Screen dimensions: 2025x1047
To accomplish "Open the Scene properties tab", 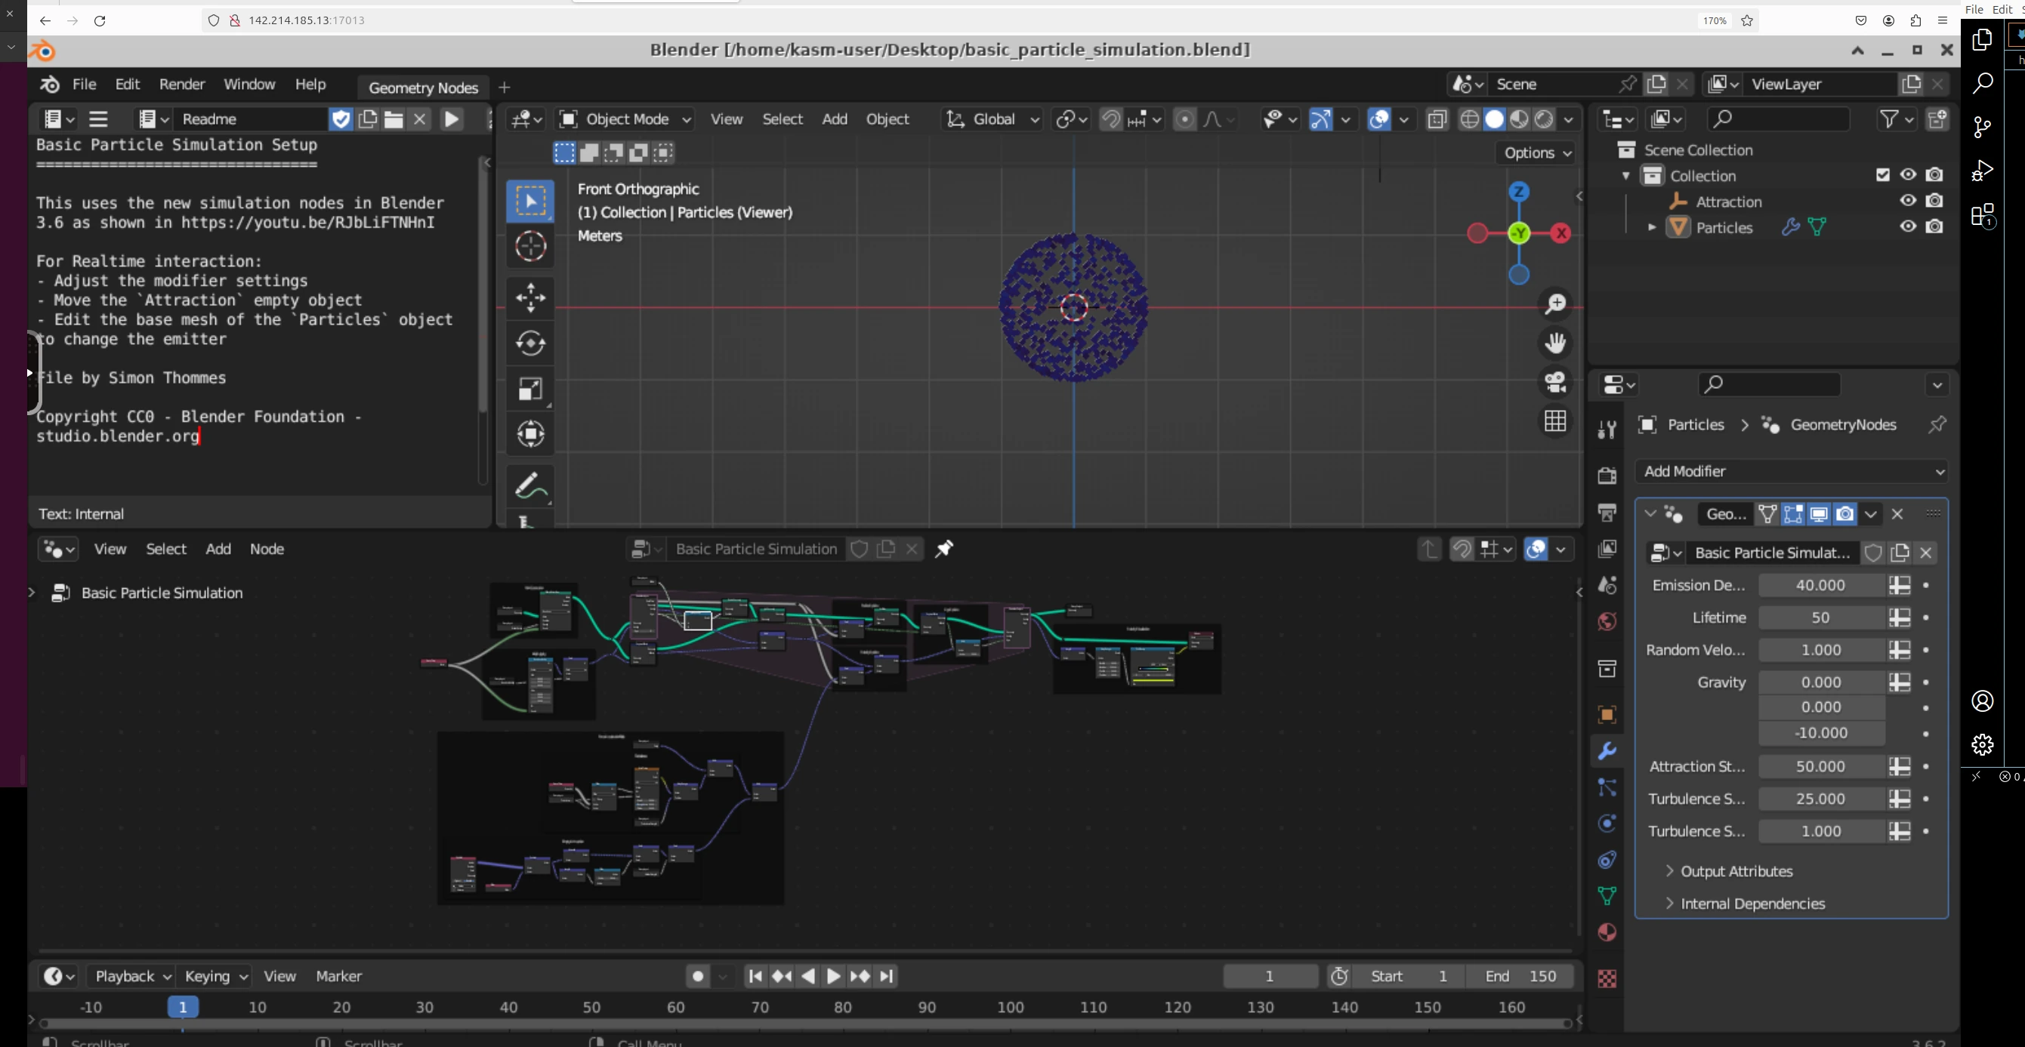I will coord(1607,584).
